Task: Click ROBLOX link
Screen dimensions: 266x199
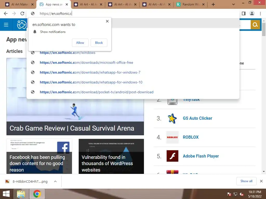Action: tap(191, 137)
